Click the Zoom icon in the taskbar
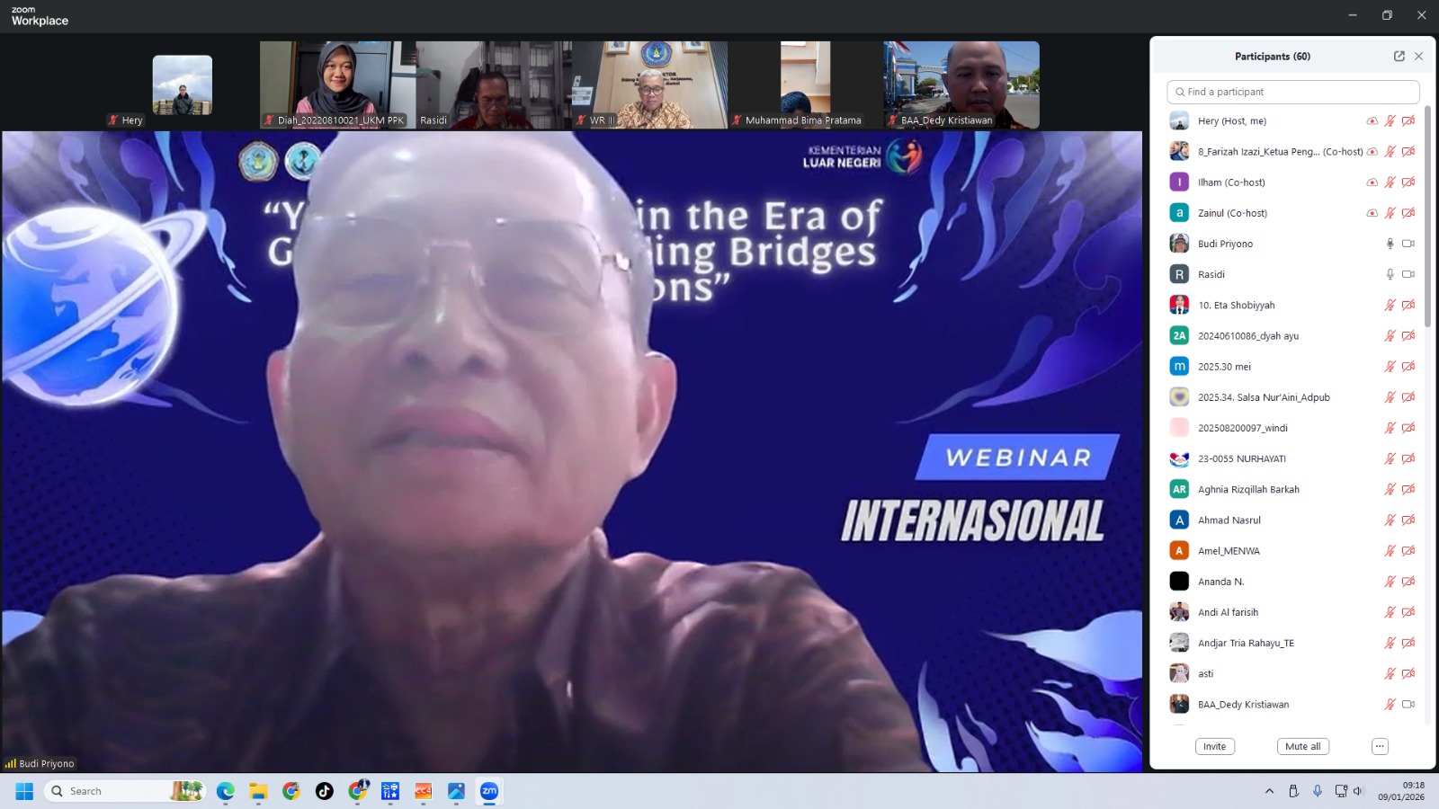This screenshot has width=1439, height=809. click(x=489, y=791)
